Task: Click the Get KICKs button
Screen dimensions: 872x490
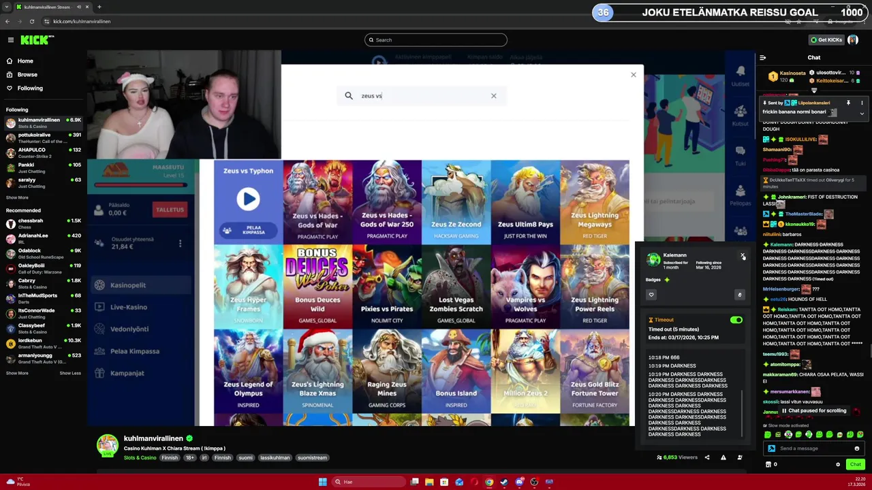Action: coord(827,40)
